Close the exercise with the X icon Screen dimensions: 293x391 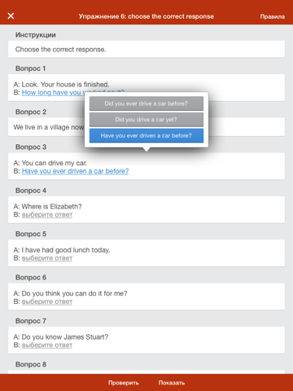click(11, 16)
